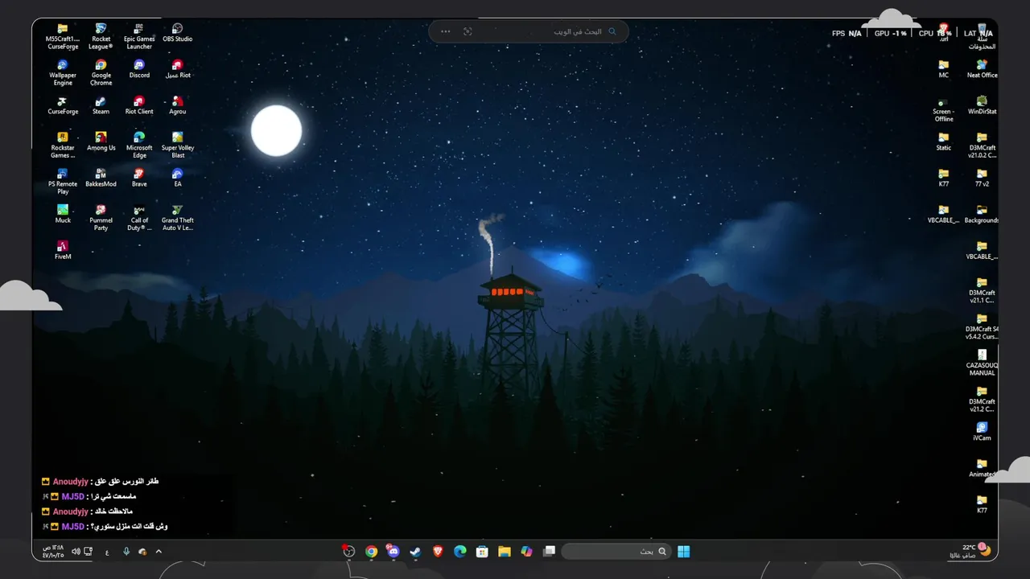
Task: Open the search widget's three-dots menu
Action: pos(446,31)
